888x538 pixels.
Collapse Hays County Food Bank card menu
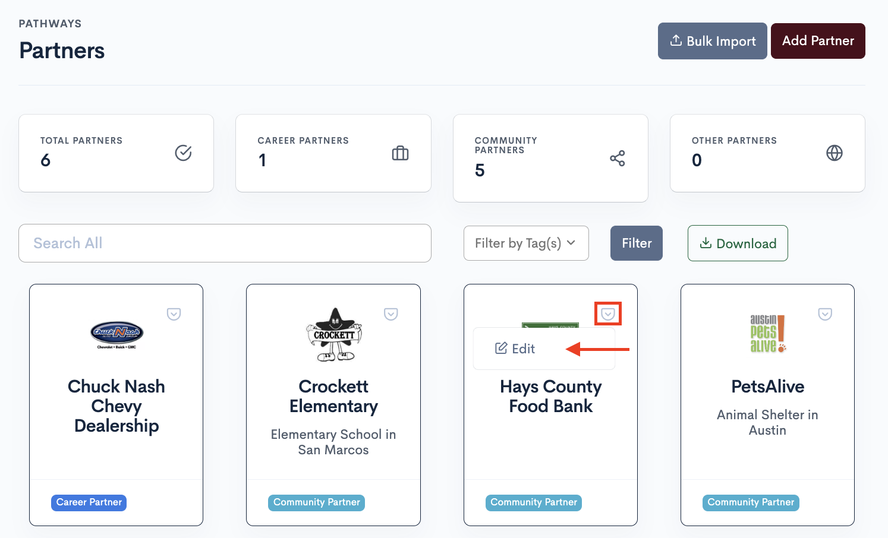click(x=607, y=314)
